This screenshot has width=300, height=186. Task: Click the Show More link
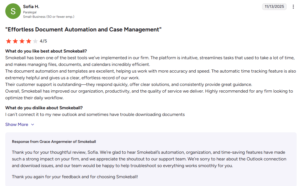17,125
